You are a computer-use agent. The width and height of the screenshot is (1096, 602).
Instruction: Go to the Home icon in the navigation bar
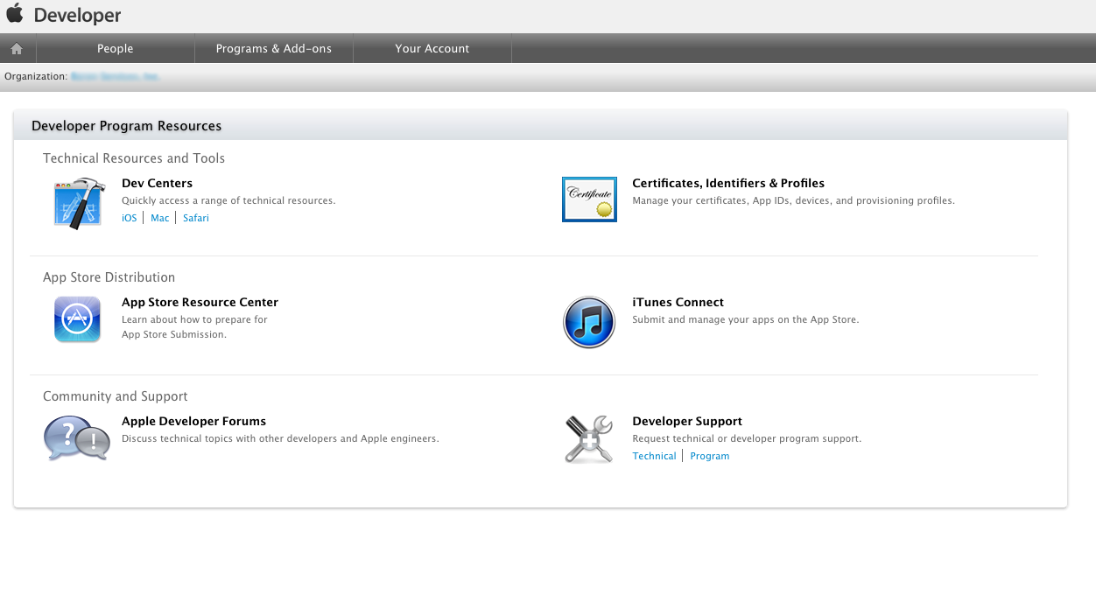[17, 49]
